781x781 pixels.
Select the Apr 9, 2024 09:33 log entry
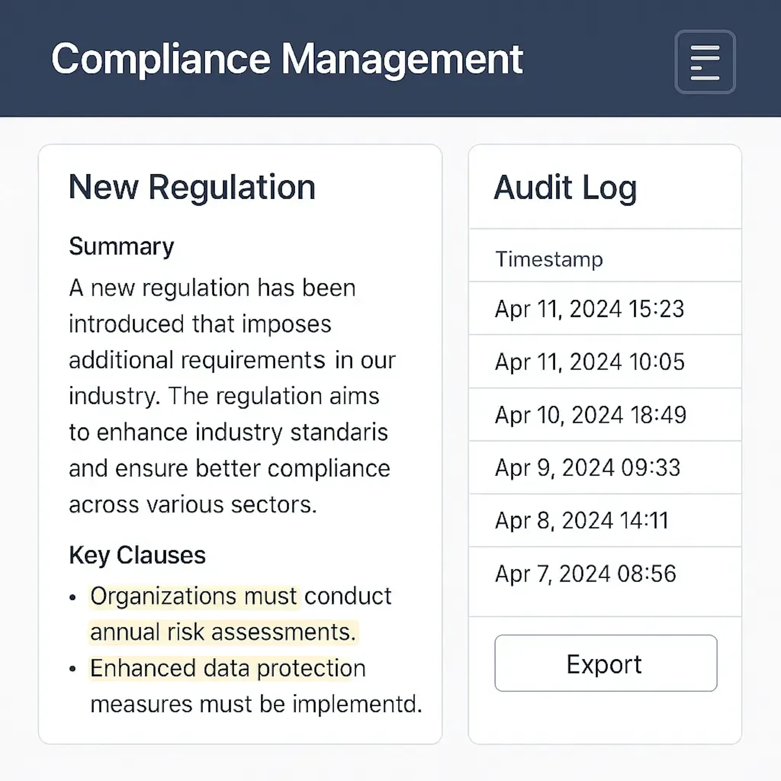[587, 468]
